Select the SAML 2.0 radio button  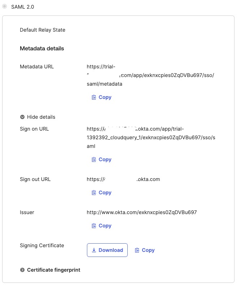[5, 6]
